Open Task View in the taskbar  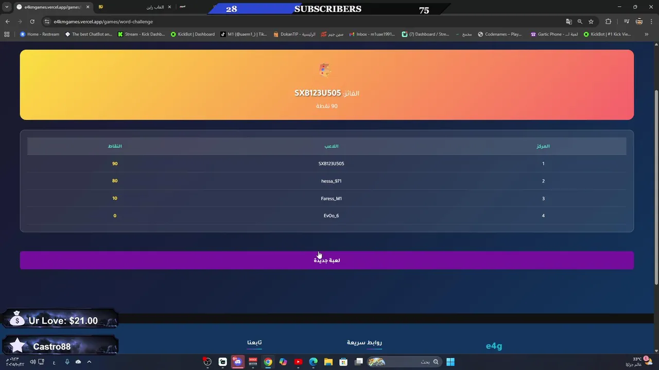(359, 362)
